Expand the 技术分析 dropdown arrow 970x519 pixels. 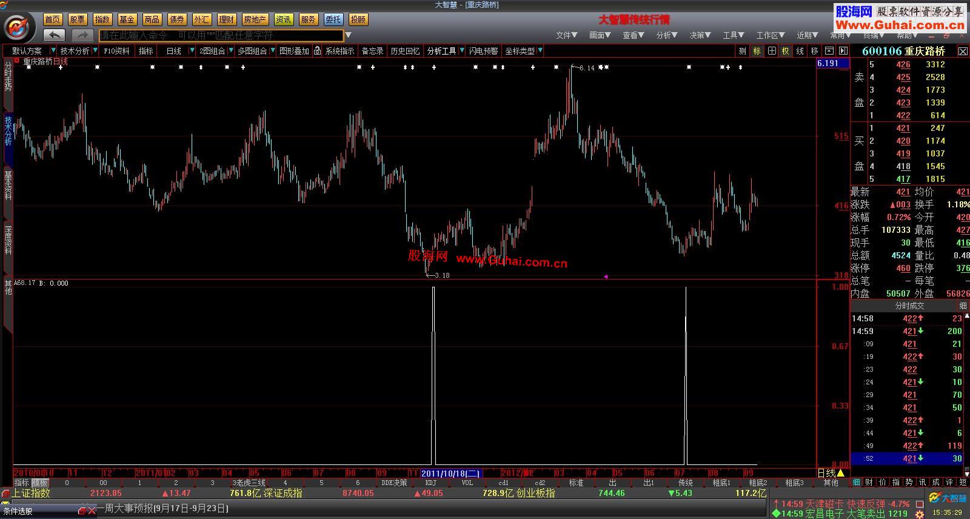point(96,51)
